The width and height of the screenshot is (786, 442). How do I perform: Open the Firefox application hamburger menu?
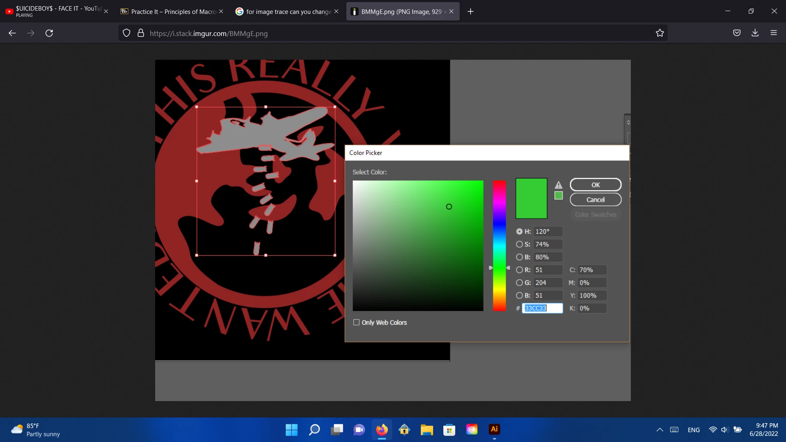coord(774,33)
